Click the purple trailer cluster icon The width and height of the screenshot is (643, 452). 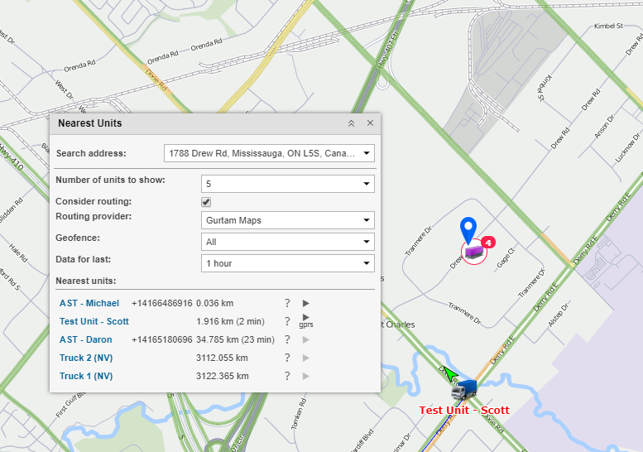click(473, 251)
